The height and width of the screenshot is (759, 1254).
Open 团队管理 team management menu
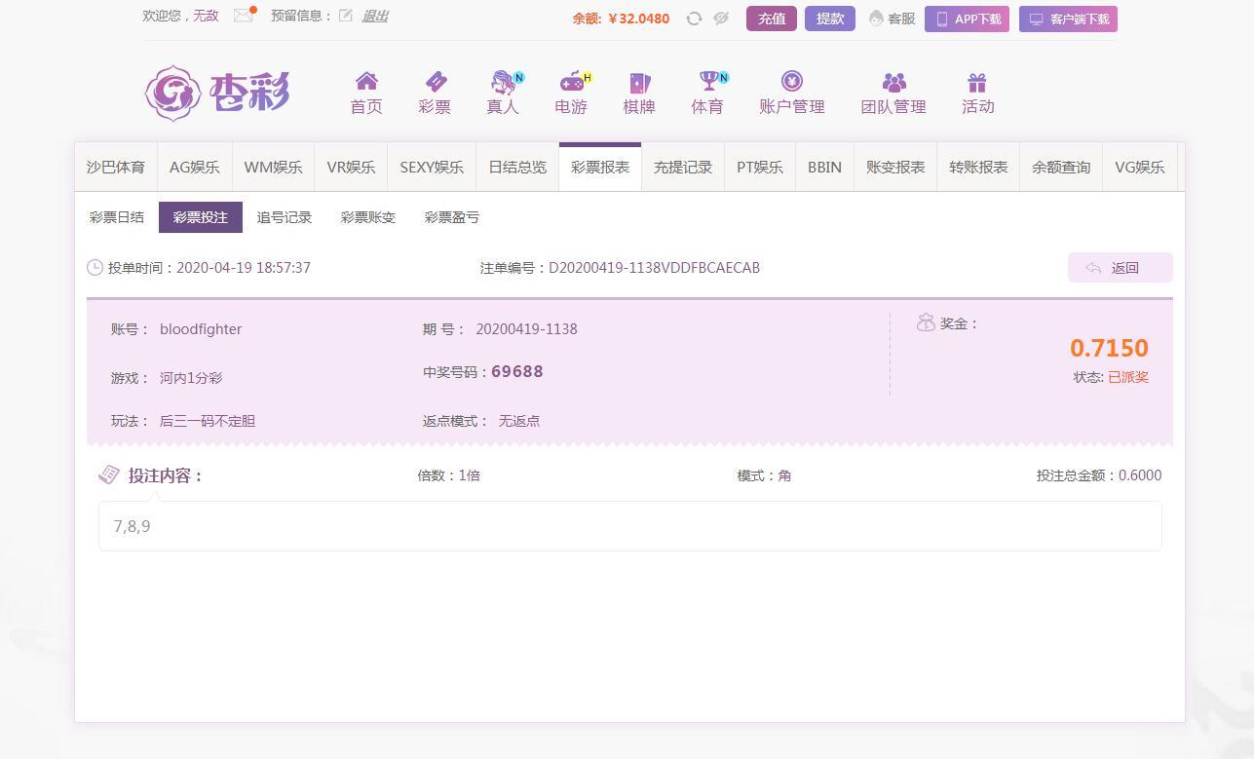[x=893, y=94]
